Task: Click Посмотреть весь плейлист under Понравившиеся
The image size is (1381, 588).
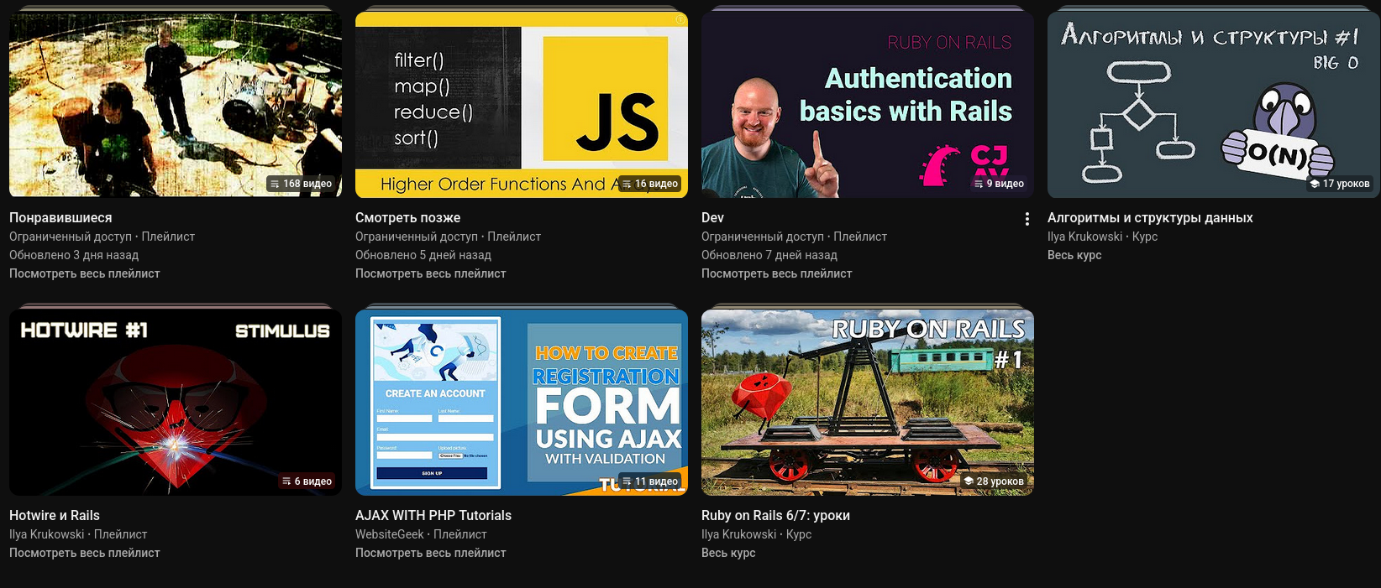Action: click(84, 273)
